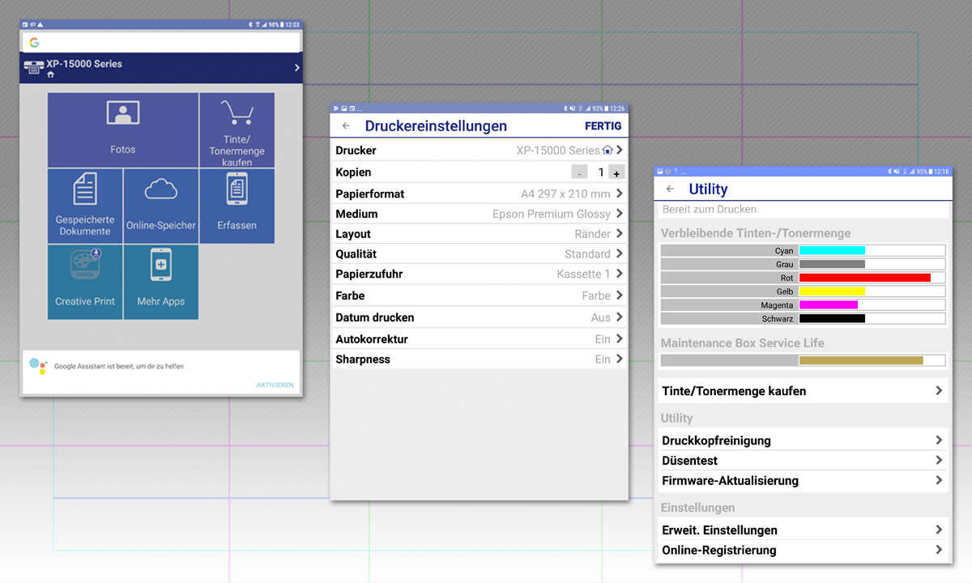Open the Fotos tile
972x583 pixels.
tap(122, 130)
